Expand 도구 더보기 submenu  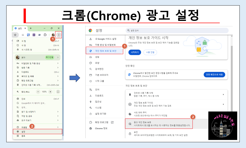(37, 120)
